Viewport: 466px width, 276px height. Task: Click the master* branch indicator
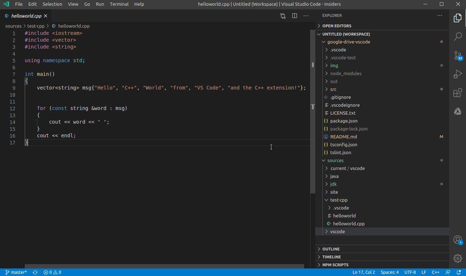17,272
